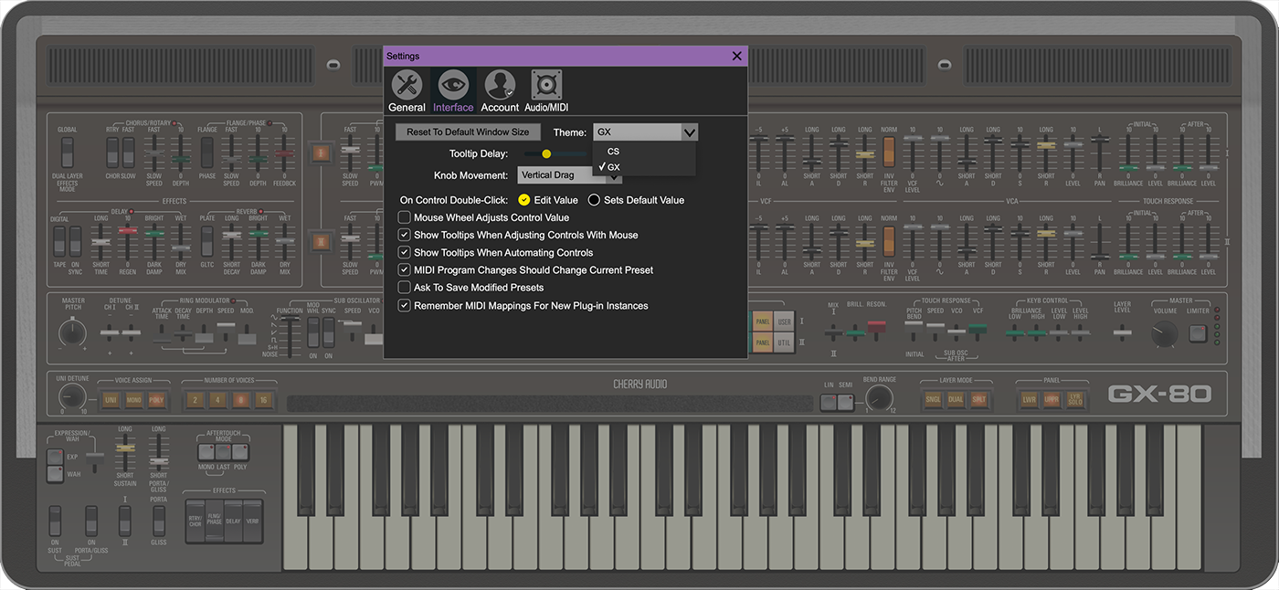Screen dimensions: 1279x590
Task: Select the Sets Default Value radio button
Action: (594, 200)
